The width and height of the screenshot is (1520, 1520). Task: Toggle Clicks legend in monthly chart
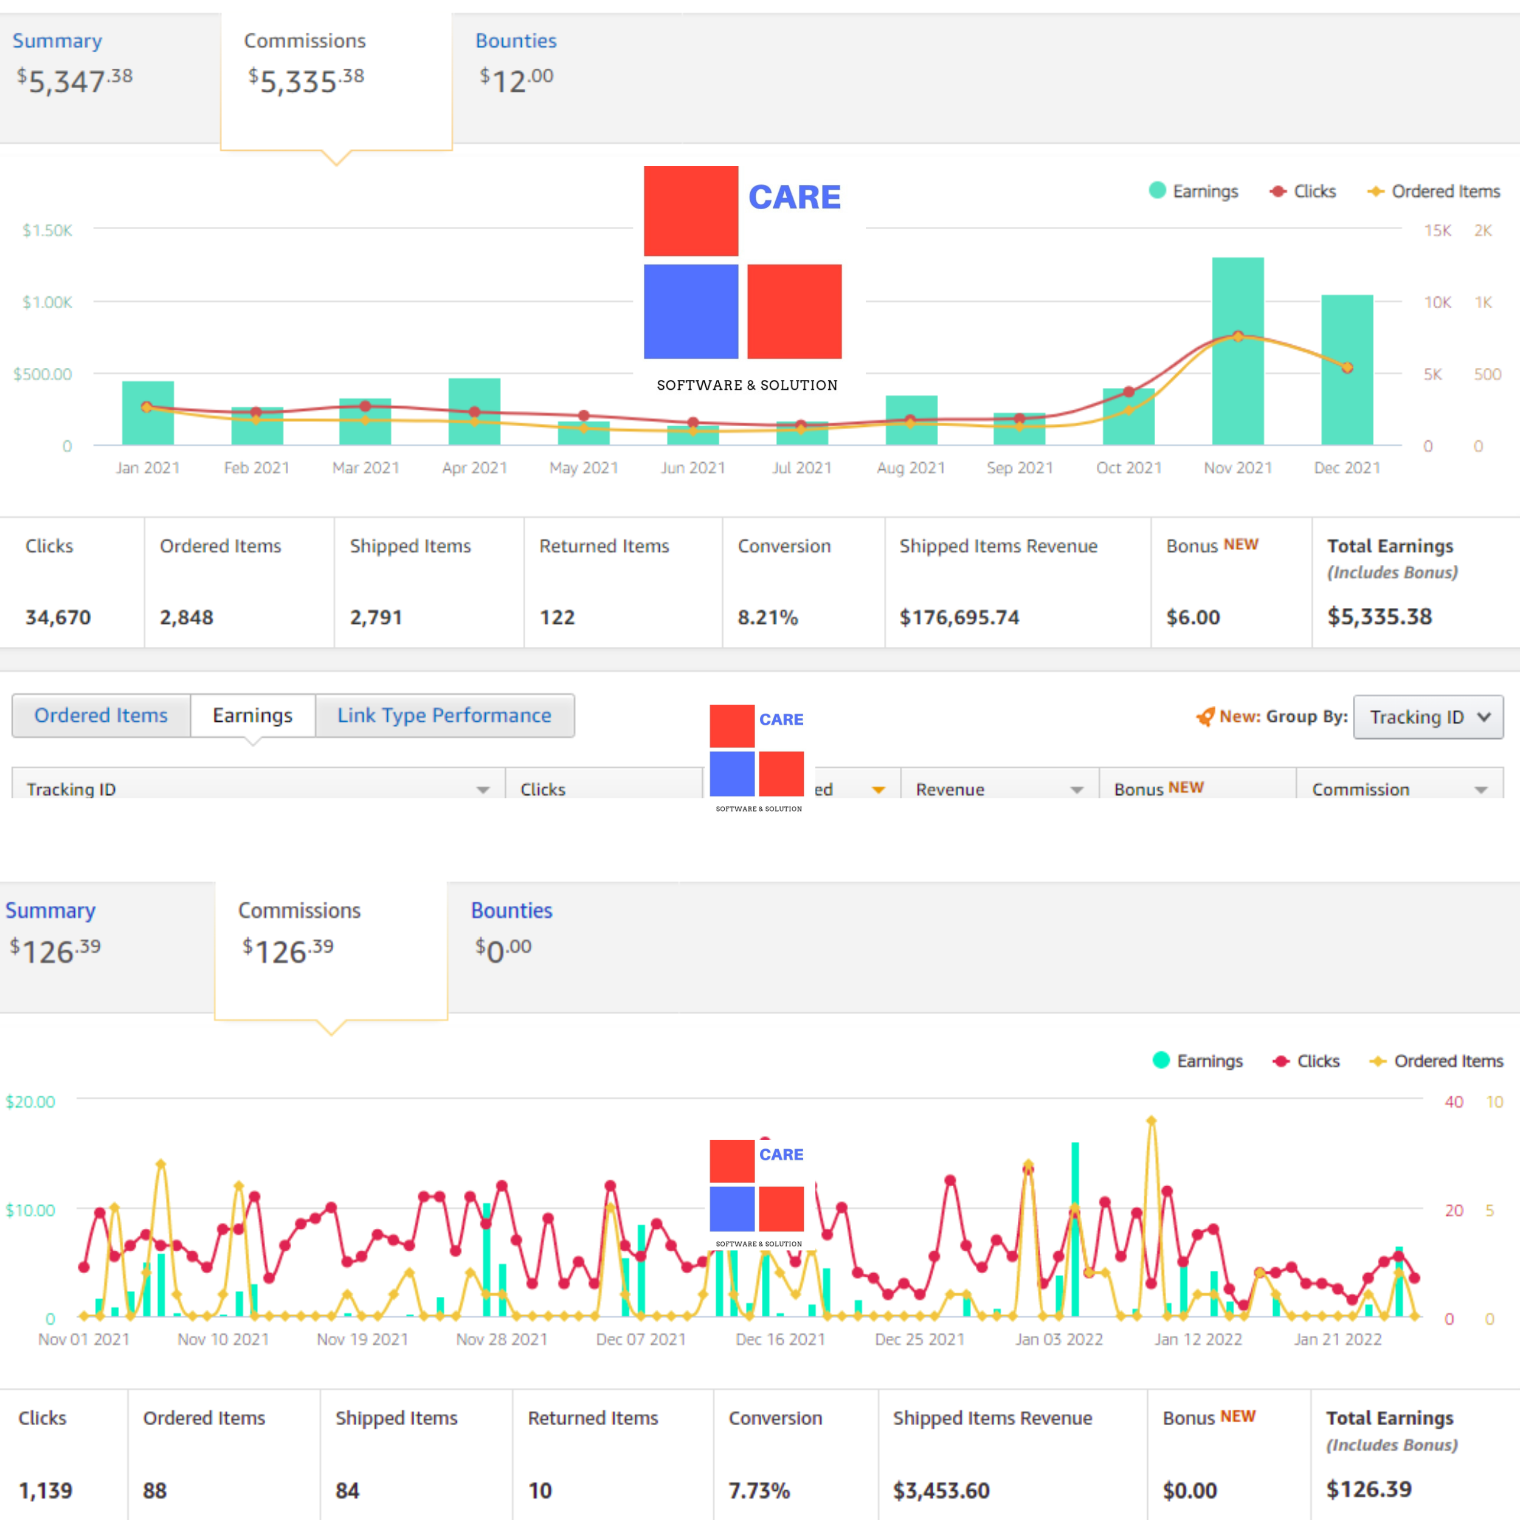pos(1303,191)
